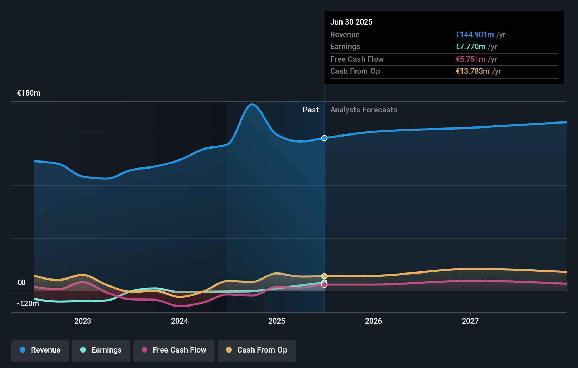Hide the Free Cash Flow series
578x368 pixels.
(x=174, y=350)
